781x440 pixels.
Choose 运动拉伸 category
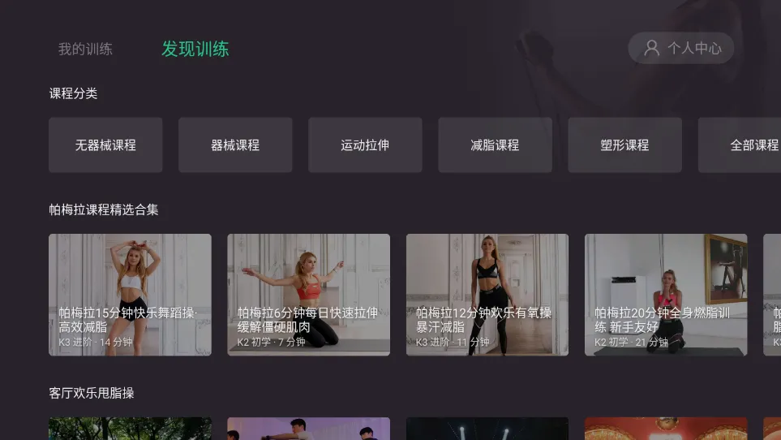click(365, 145)
